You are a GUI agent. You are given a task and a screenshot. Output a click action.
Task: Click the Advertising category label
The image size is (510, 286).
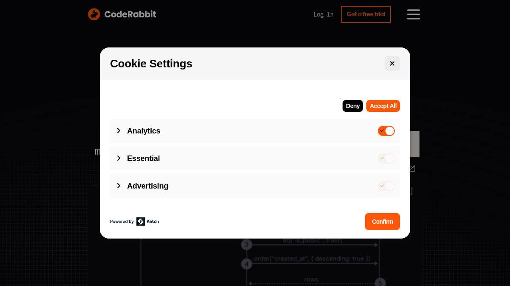point(147,186)
